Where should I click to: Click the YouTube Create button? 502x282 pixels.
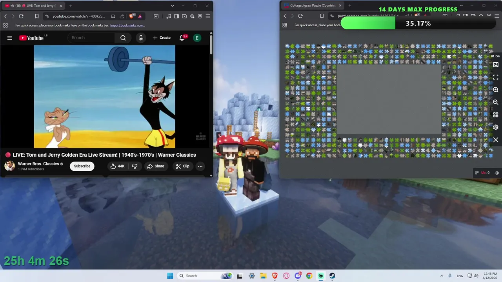[x=162, y=38]
